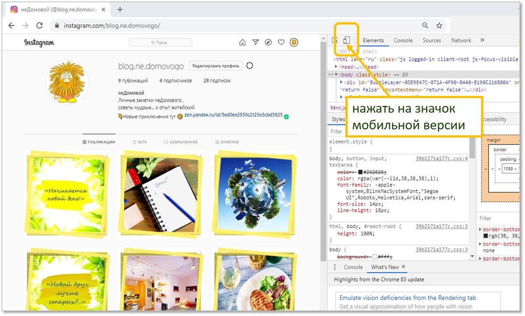This screenshot has width=525, height=316.
Task: Expand border-bottom computed property showing none
Action: coord(481,244)
